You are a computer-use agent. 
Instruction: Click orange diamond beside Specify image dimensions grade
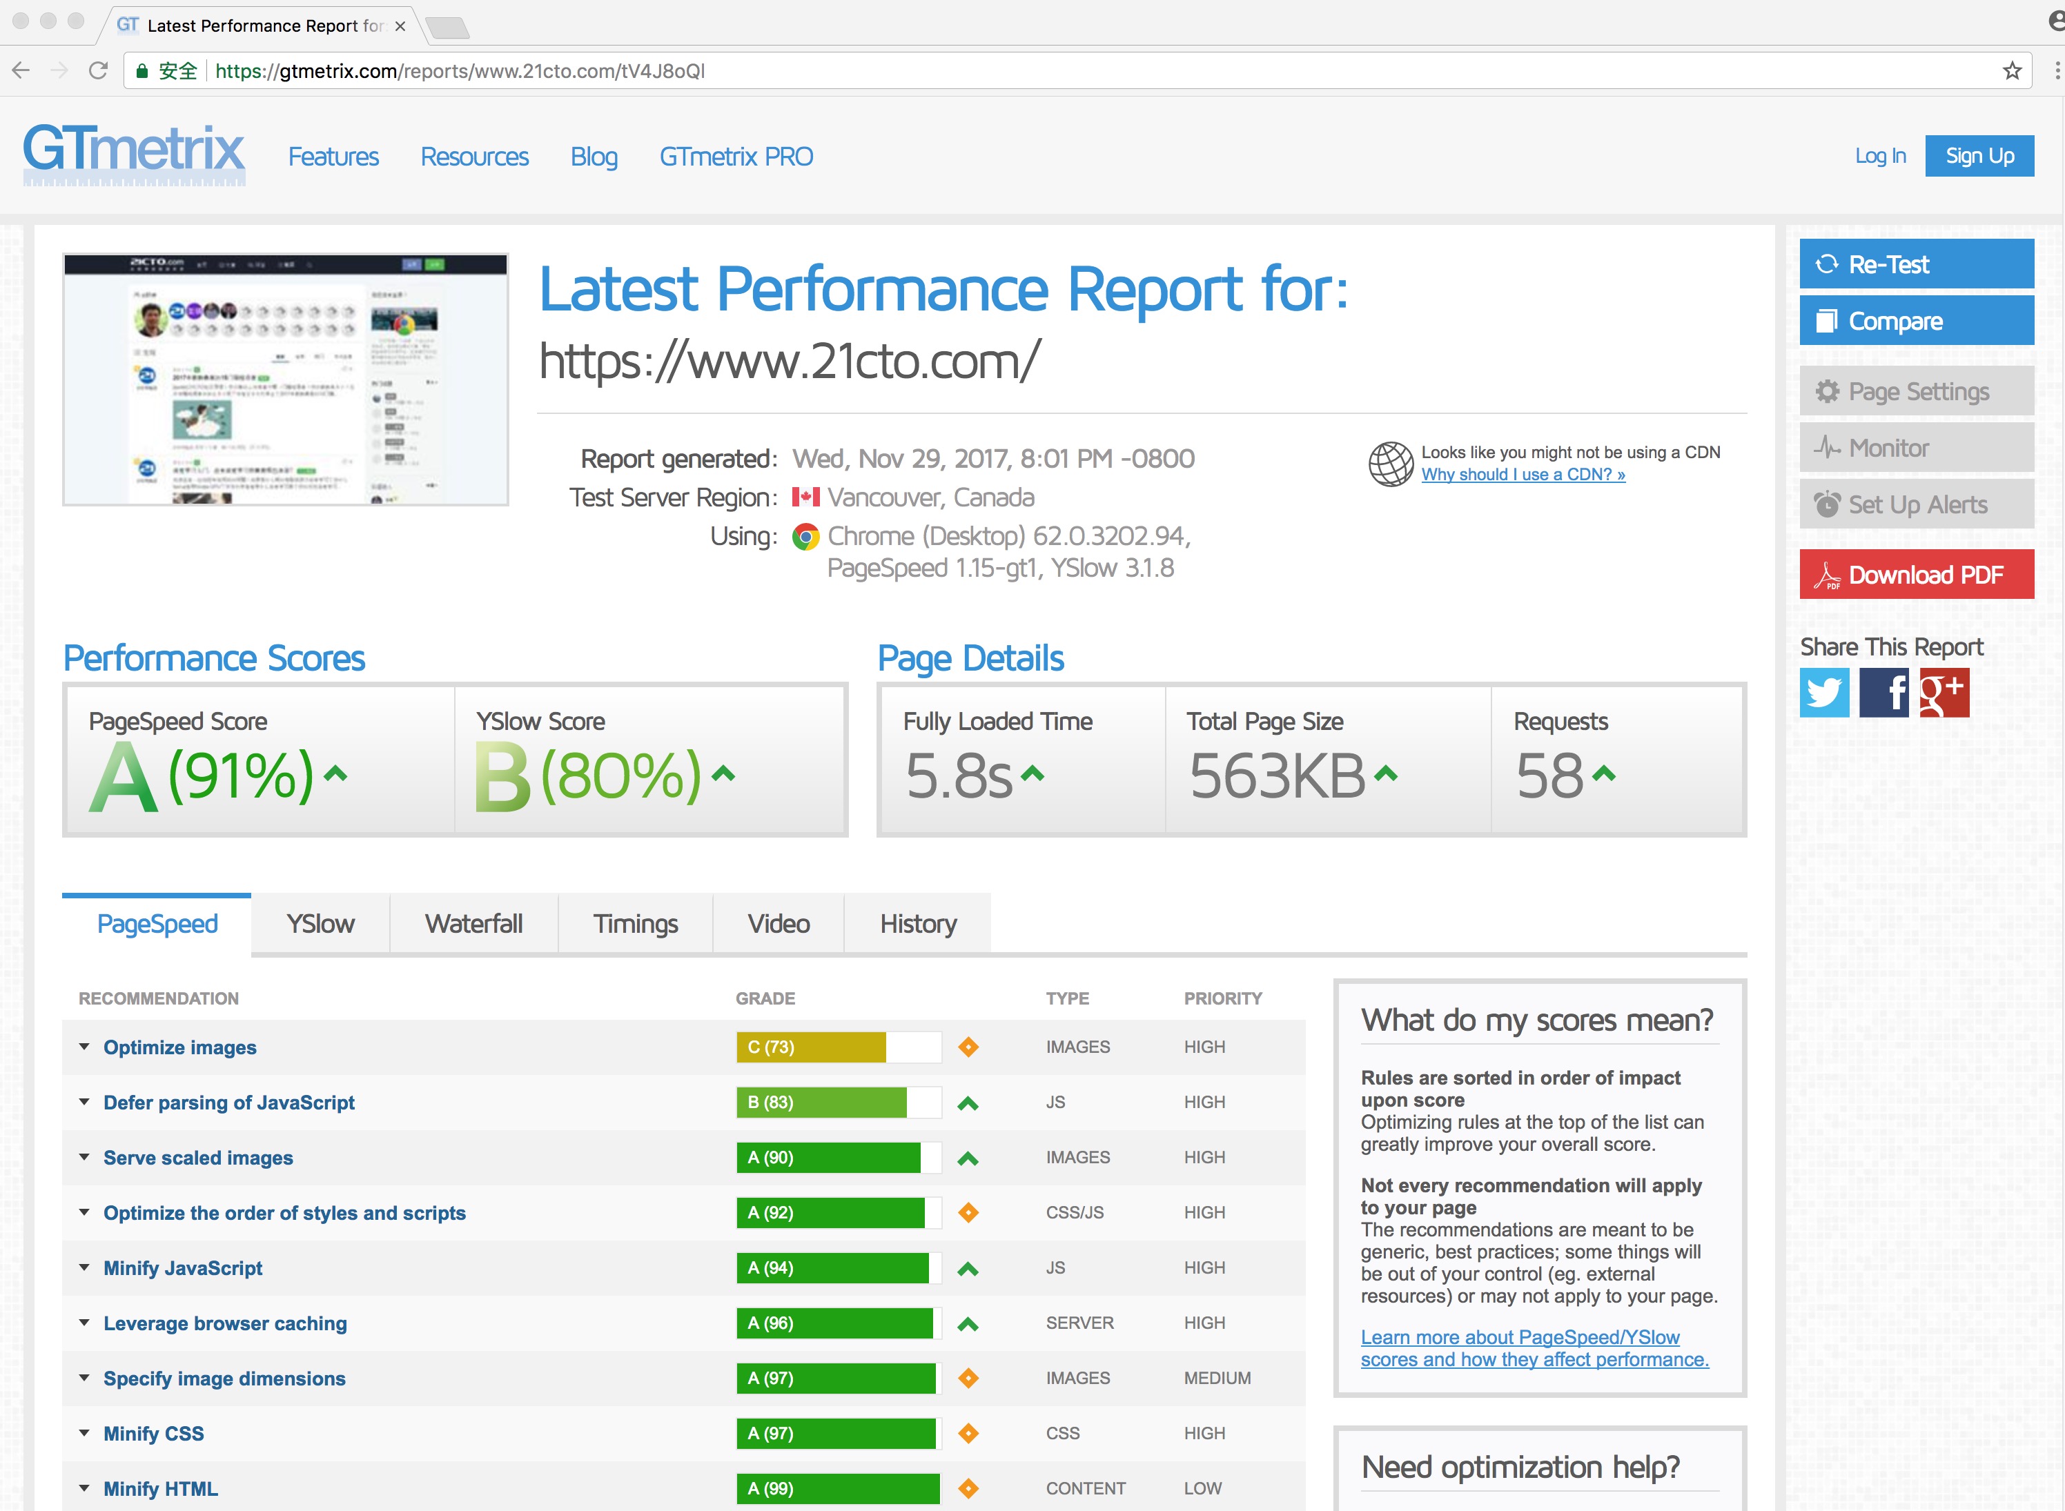(x=968, y=1377)
